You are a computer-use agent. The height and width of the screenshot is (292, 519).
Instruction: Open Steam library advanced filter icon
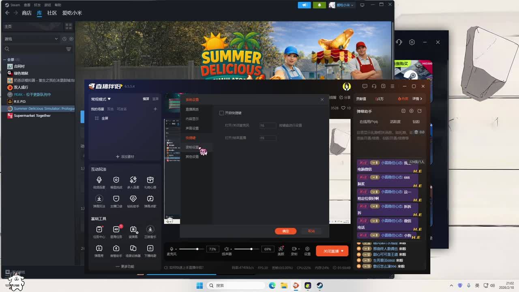point(69,49)
